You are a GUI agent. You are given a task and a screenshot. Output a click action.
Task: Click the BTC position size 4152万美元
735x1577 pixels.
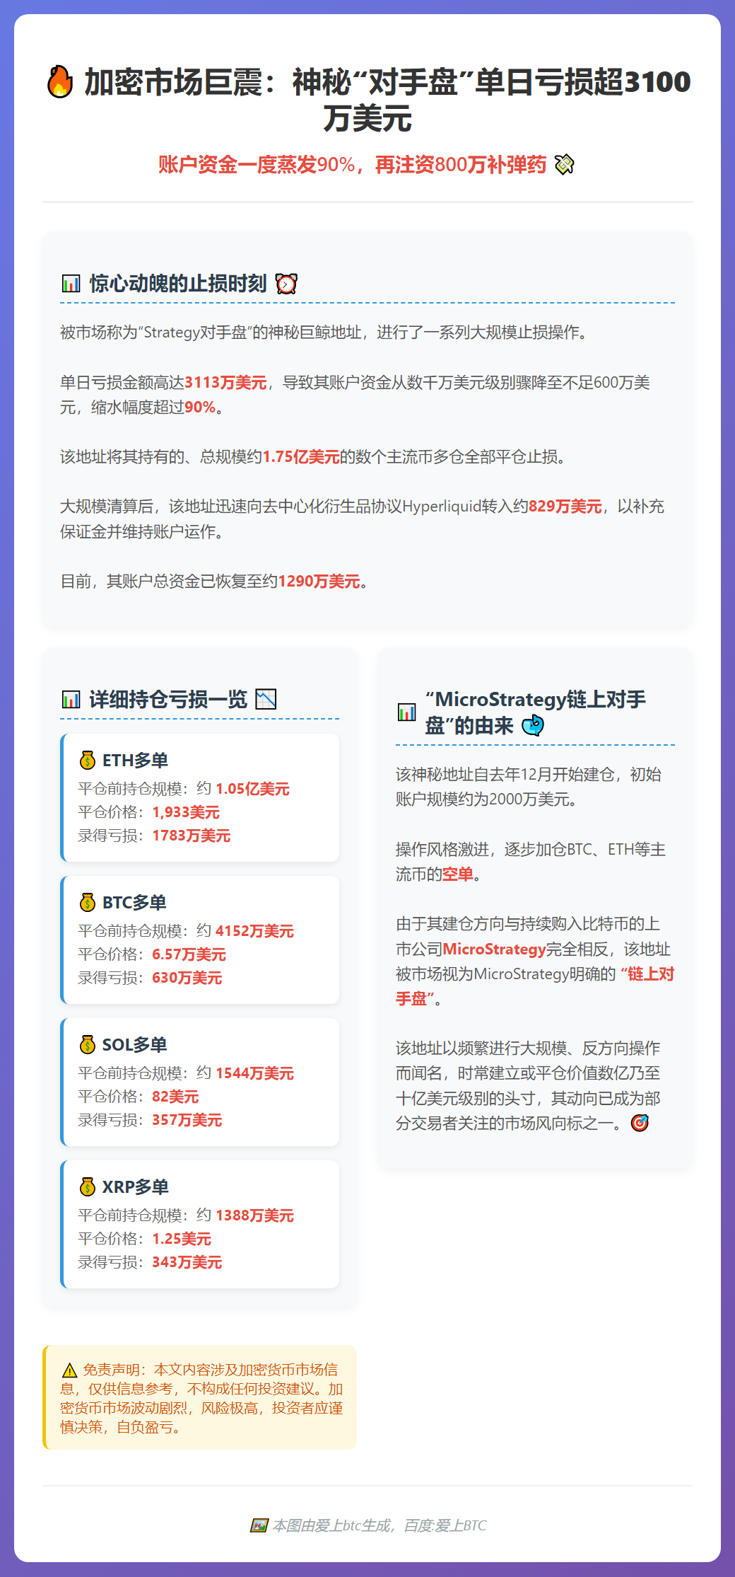(254, 931)
